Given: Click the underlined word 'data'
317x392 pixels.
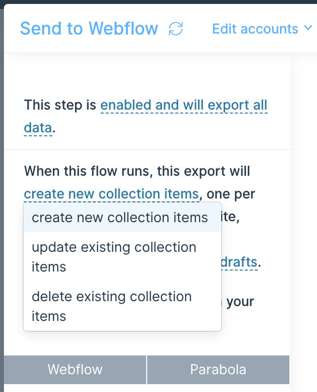Looking at the screenshot, I should click(x=38, y=128).
